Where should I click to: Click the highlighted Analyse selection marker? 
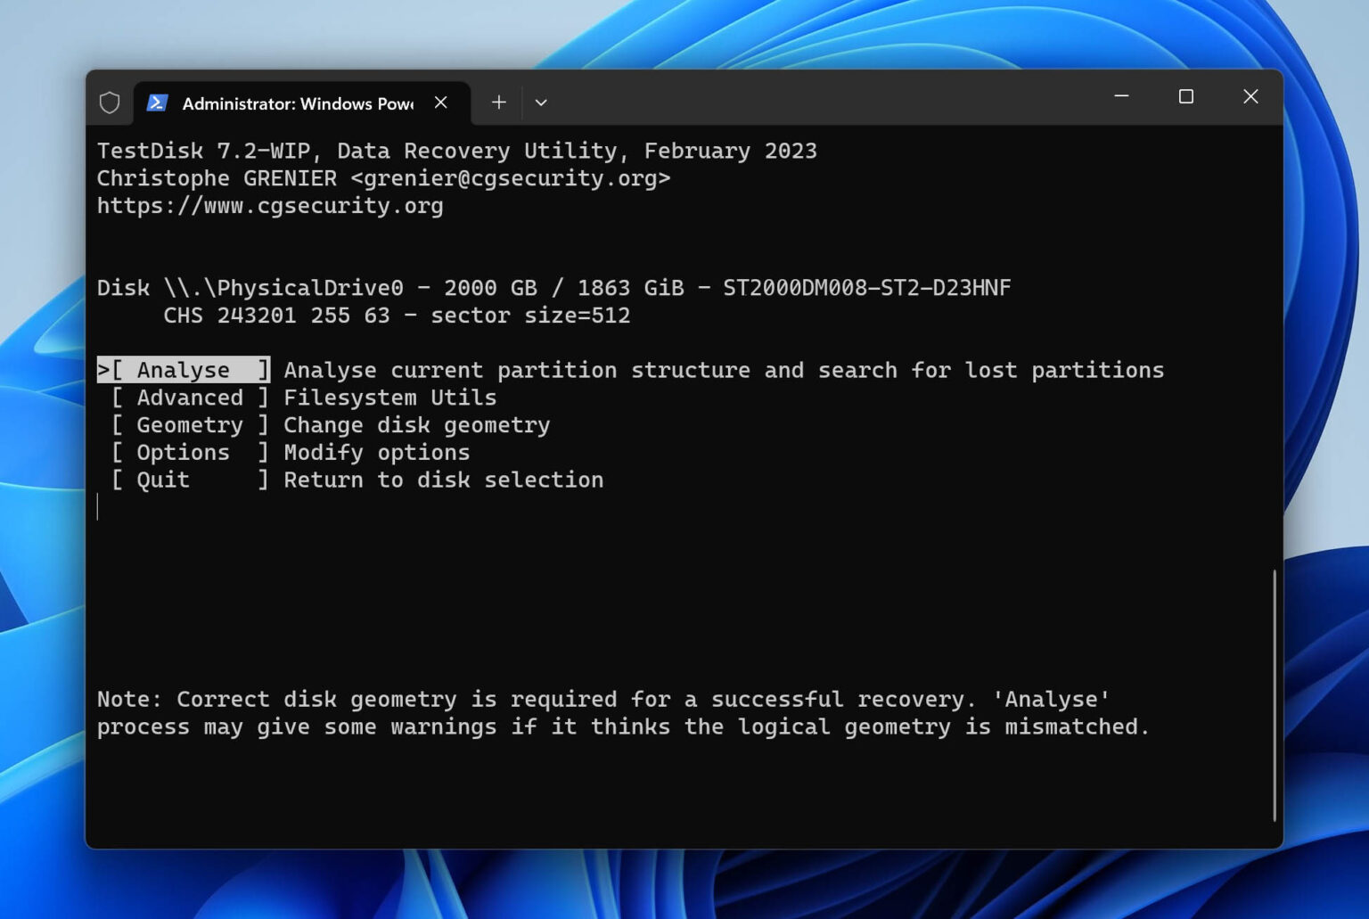click(x=103, y=369)
